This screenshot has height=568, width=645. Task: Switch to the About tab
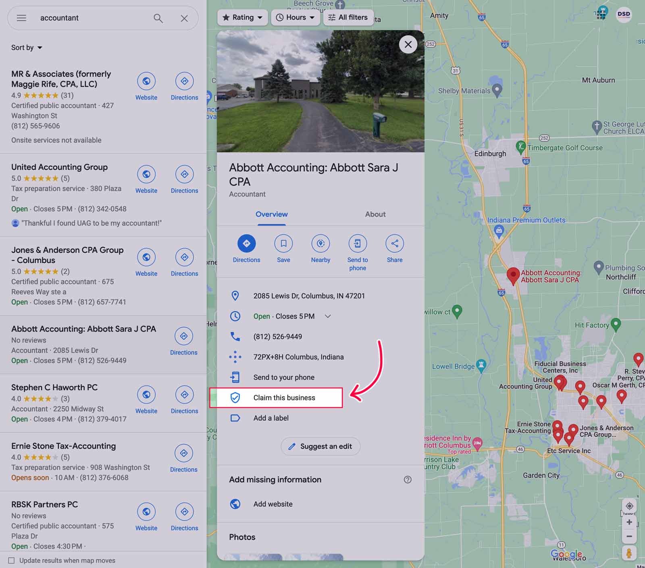(375, 214)
